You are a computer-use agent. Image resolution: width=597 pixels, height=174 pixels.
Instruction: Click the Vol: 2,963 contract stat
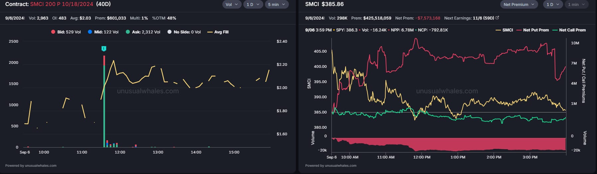click(39, 18)
